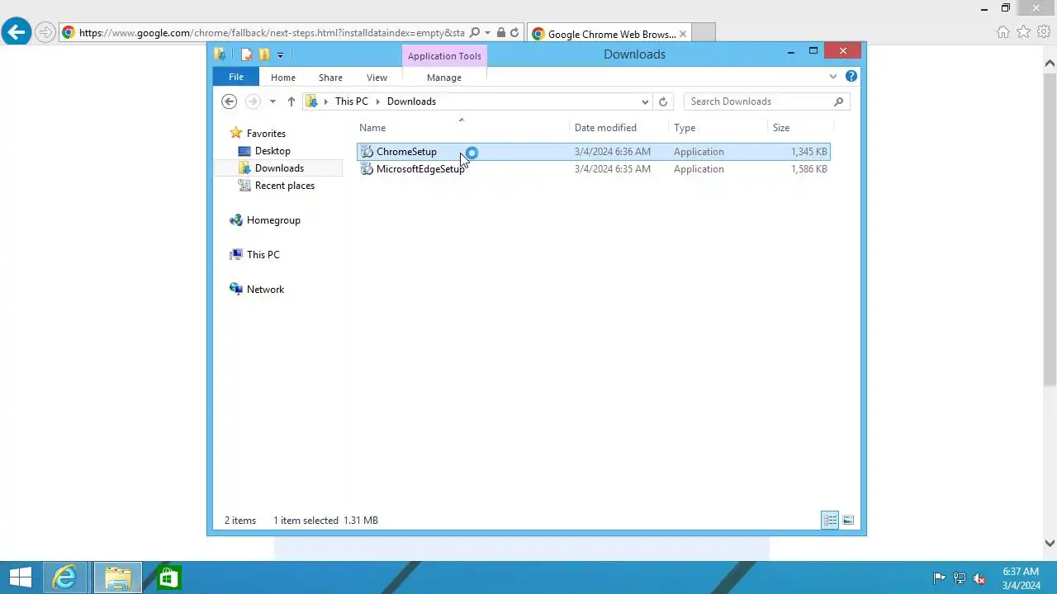Open Explorer Help question mark icon

point(851,76)
